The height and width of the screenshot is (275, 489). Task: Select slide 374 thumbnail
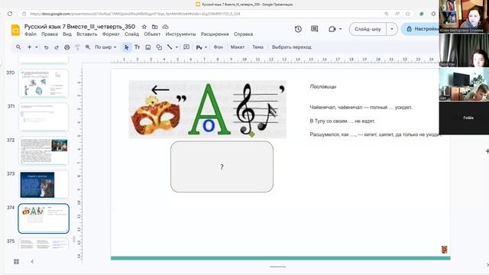44,218
